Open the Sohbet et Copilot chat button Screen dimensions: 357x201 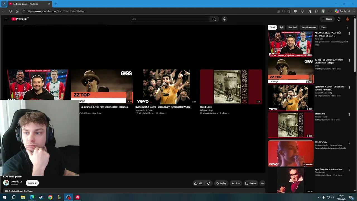[x=342, y=11]
